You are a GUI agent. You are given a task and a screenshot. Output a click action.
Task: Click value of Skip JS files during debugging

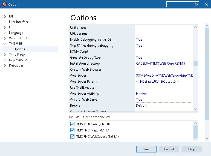[139, 46]
